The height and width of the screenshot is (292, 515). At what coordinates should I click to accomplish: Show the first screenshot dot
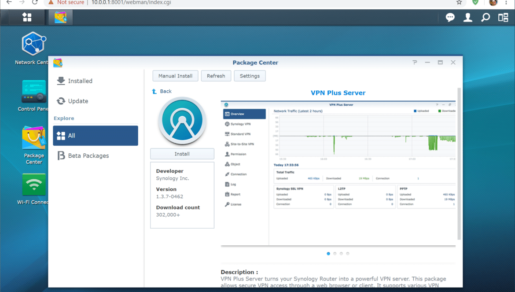[328, 254]
